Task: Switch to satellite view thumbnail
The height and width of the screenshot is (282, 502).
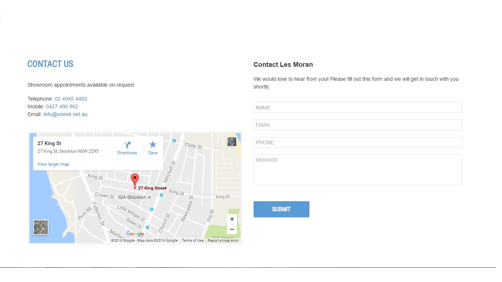Action: [x=41, y=227]
